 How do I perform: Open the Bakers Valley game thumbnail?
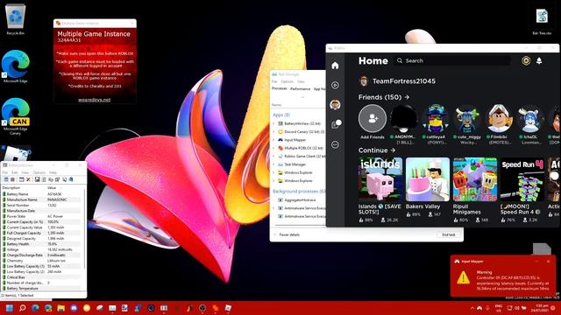(428, 179)
